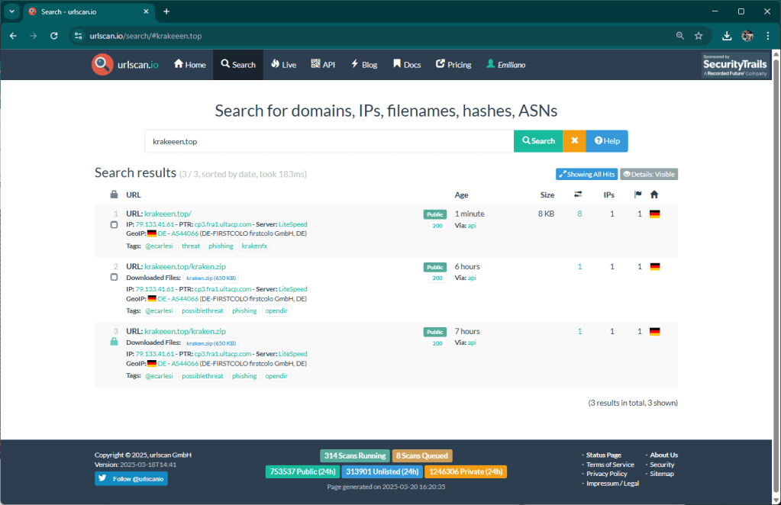Open the Chrome three-dot menu
This screenshot has height=505, width=781.
coord(767,36)
